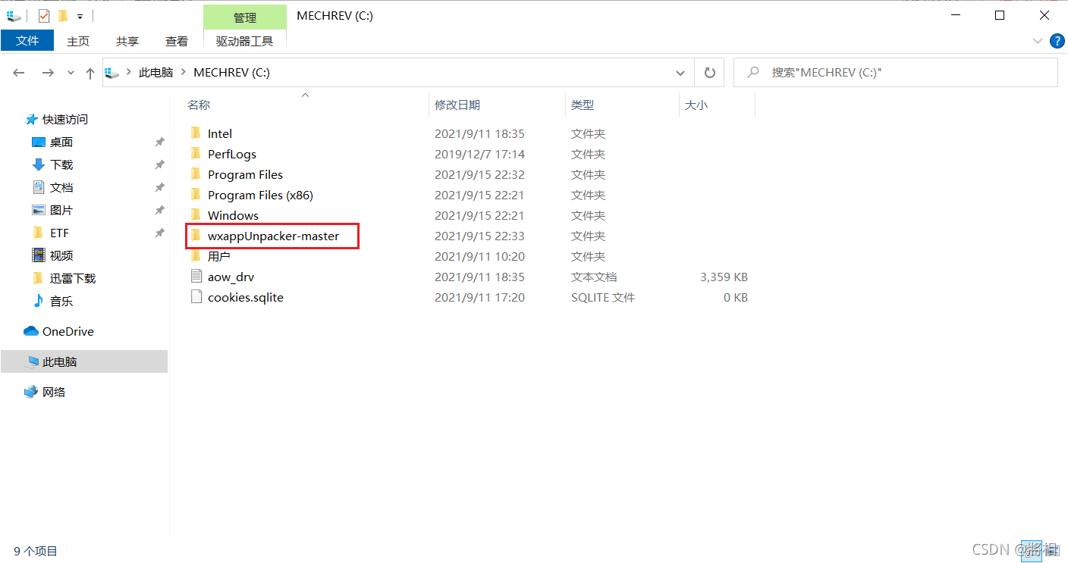Open the 文件 menu

27,41
